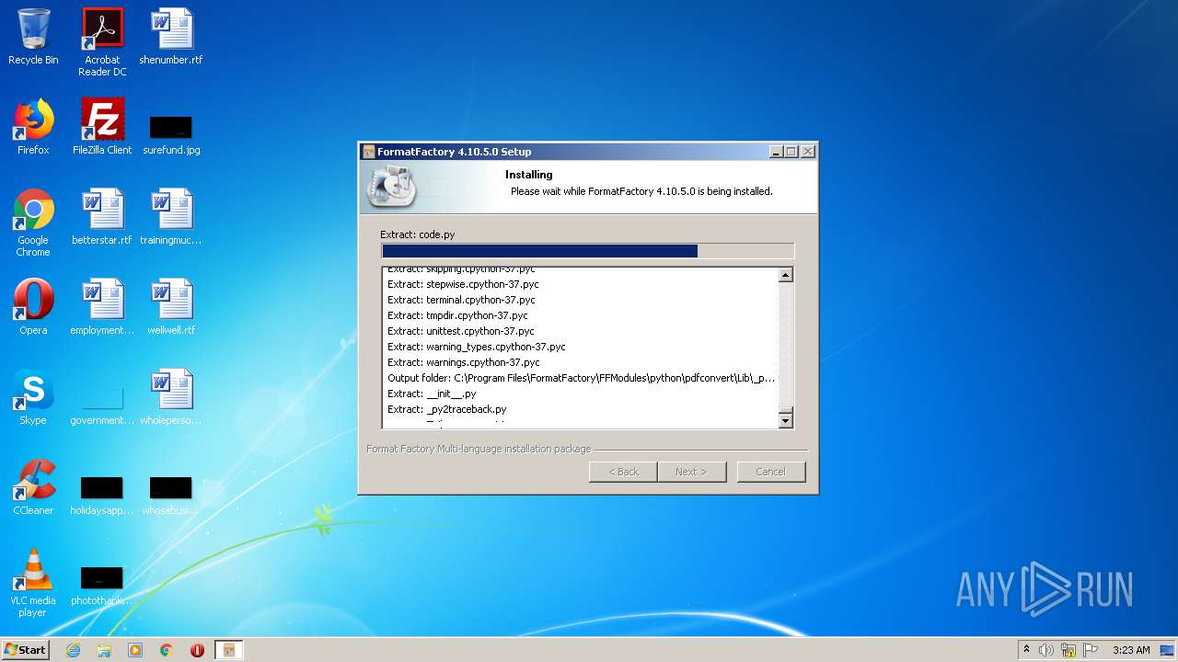Click the Action Center flag icon
The width and height of the screenshot is (1178, 662).
(x=1091, y=650)
